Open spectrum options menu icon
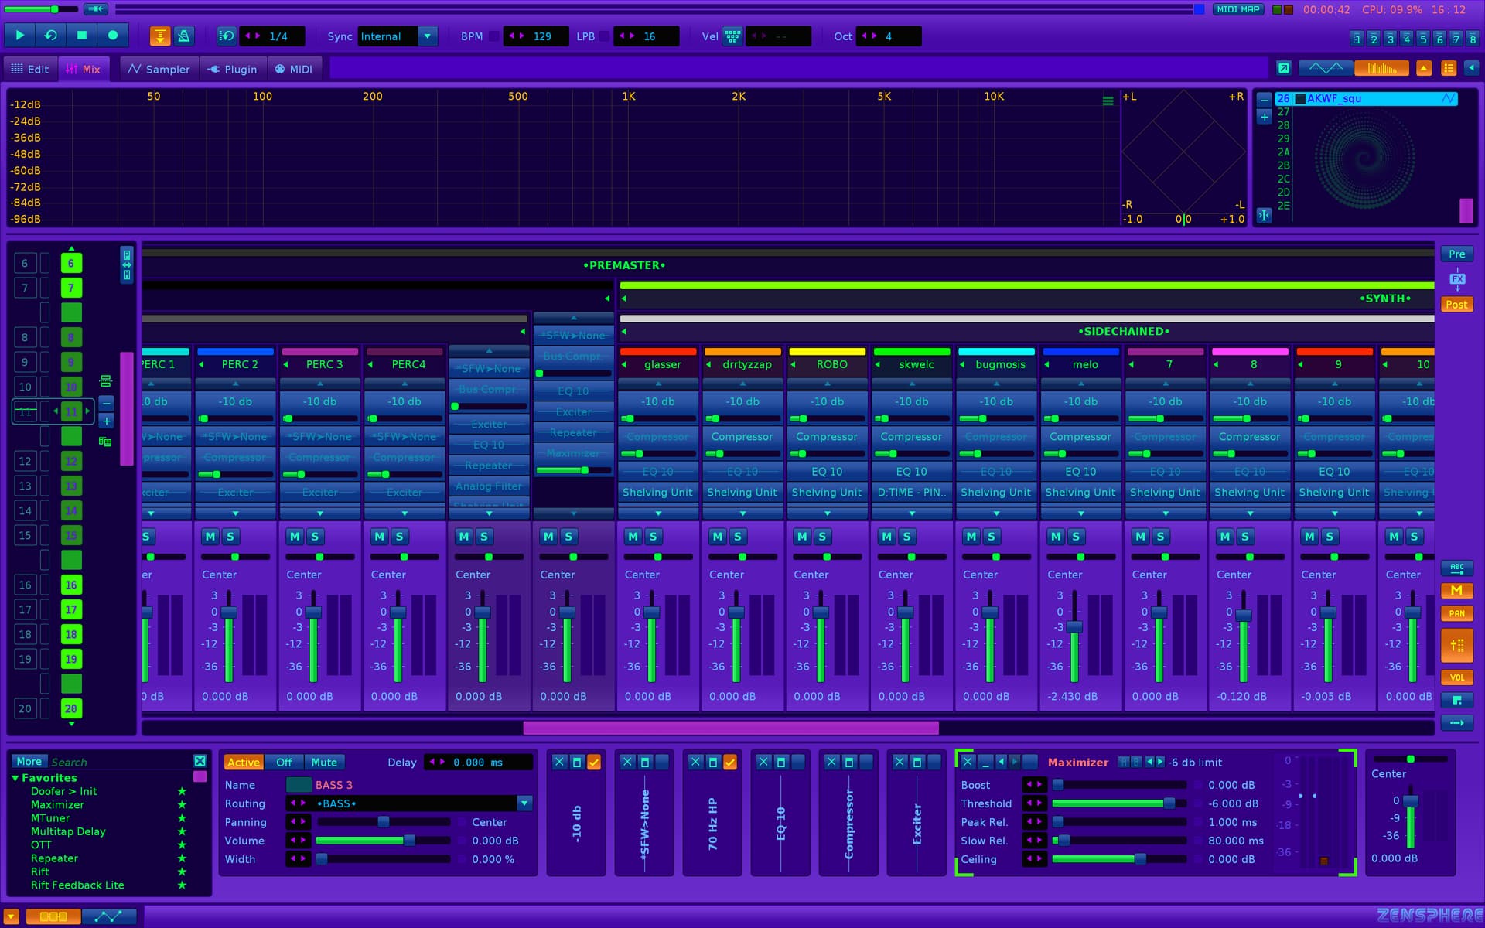Image resolution: width=1485 pixels, height=928 pixels. tap(1108, 101)
